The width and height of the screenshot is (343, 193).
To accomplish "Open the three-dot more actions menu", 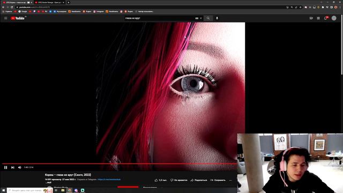I will 230,180.
